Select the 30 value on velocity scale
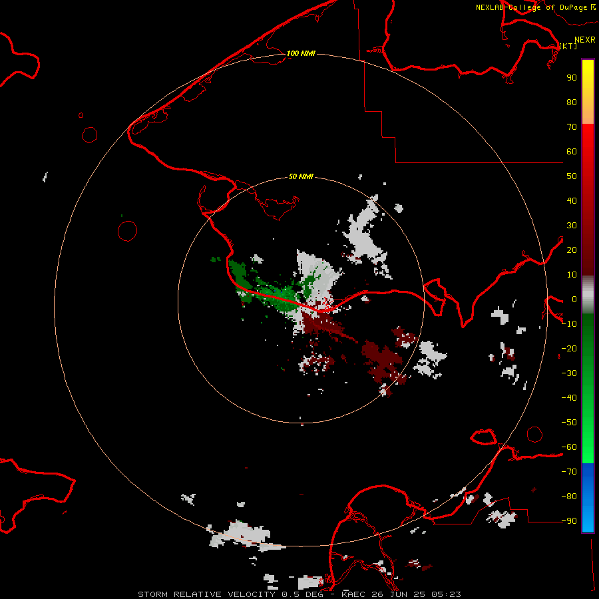Viewport: 599px width, 599px height. click(x=572, y=226)
